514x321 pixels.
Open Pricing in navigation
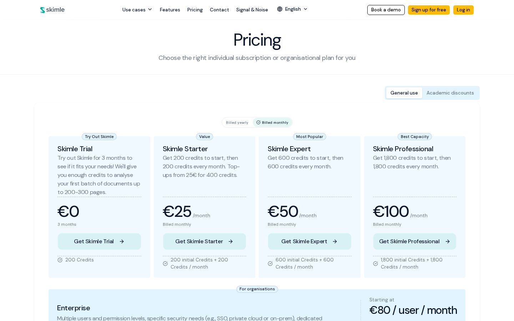click(x=195, y=10)
